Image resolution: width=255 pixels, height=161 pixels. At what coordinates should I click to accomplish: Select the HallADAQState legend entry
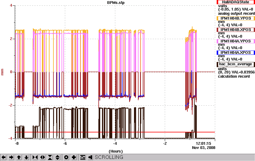pos(236,2)
